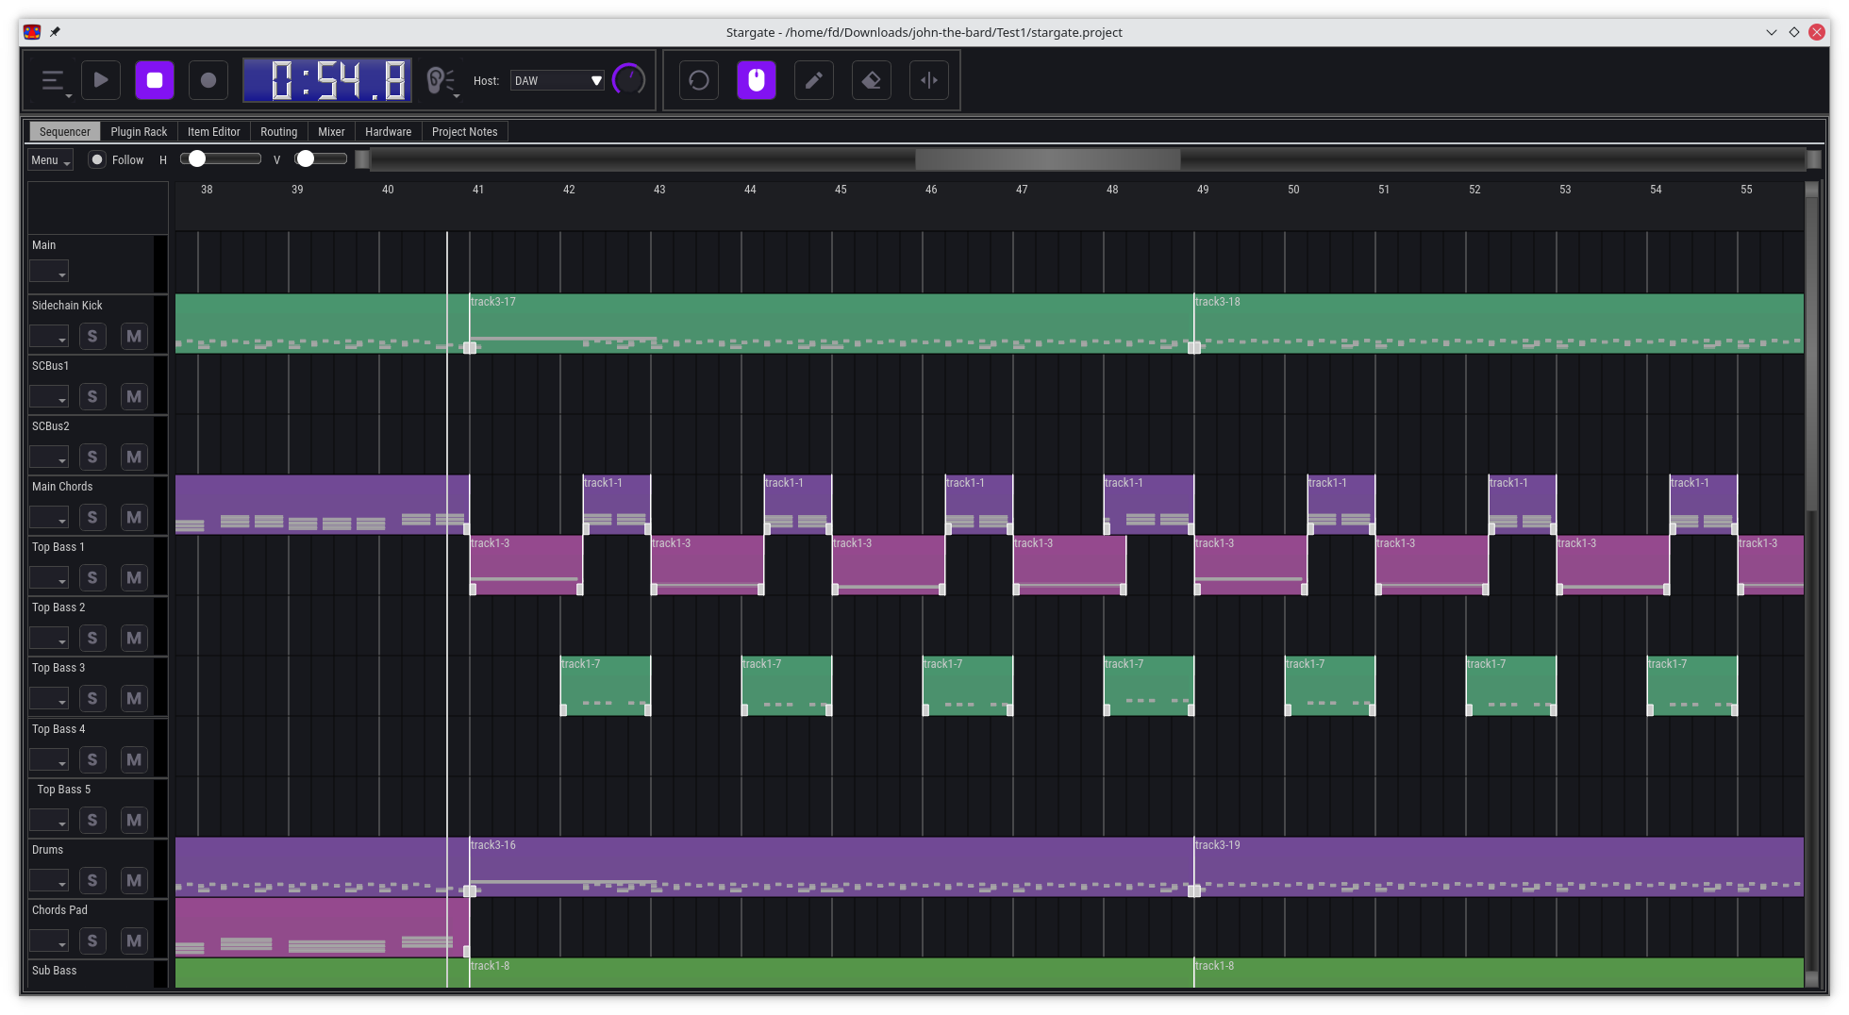Mute the Drums track

[134, 880]
